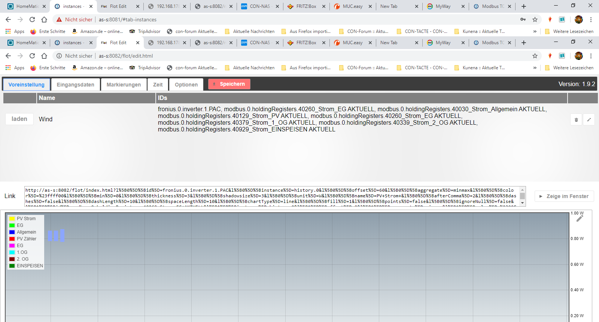Open Aktuelle Nachrichten folder in lower window
599x322 pixels.
(x=250, y=68)
